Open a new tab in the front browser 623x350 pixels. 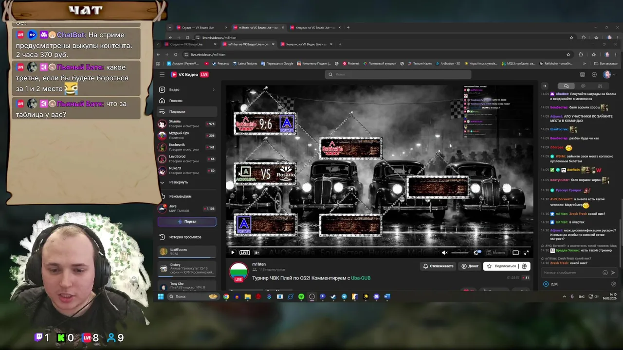pos(340,44)
